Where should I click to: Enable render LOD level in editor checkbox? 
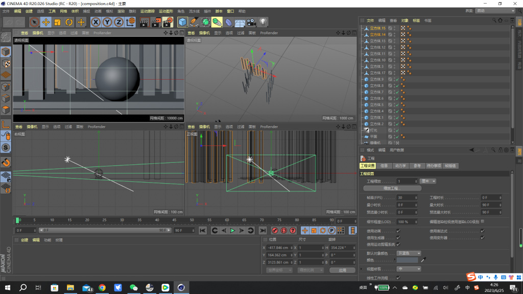point(482,222)
